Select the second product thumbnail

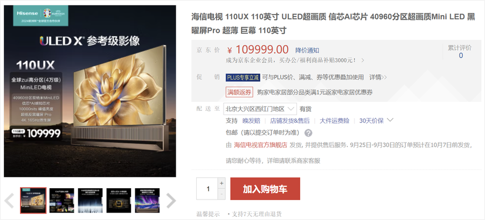tap(62, 201)
